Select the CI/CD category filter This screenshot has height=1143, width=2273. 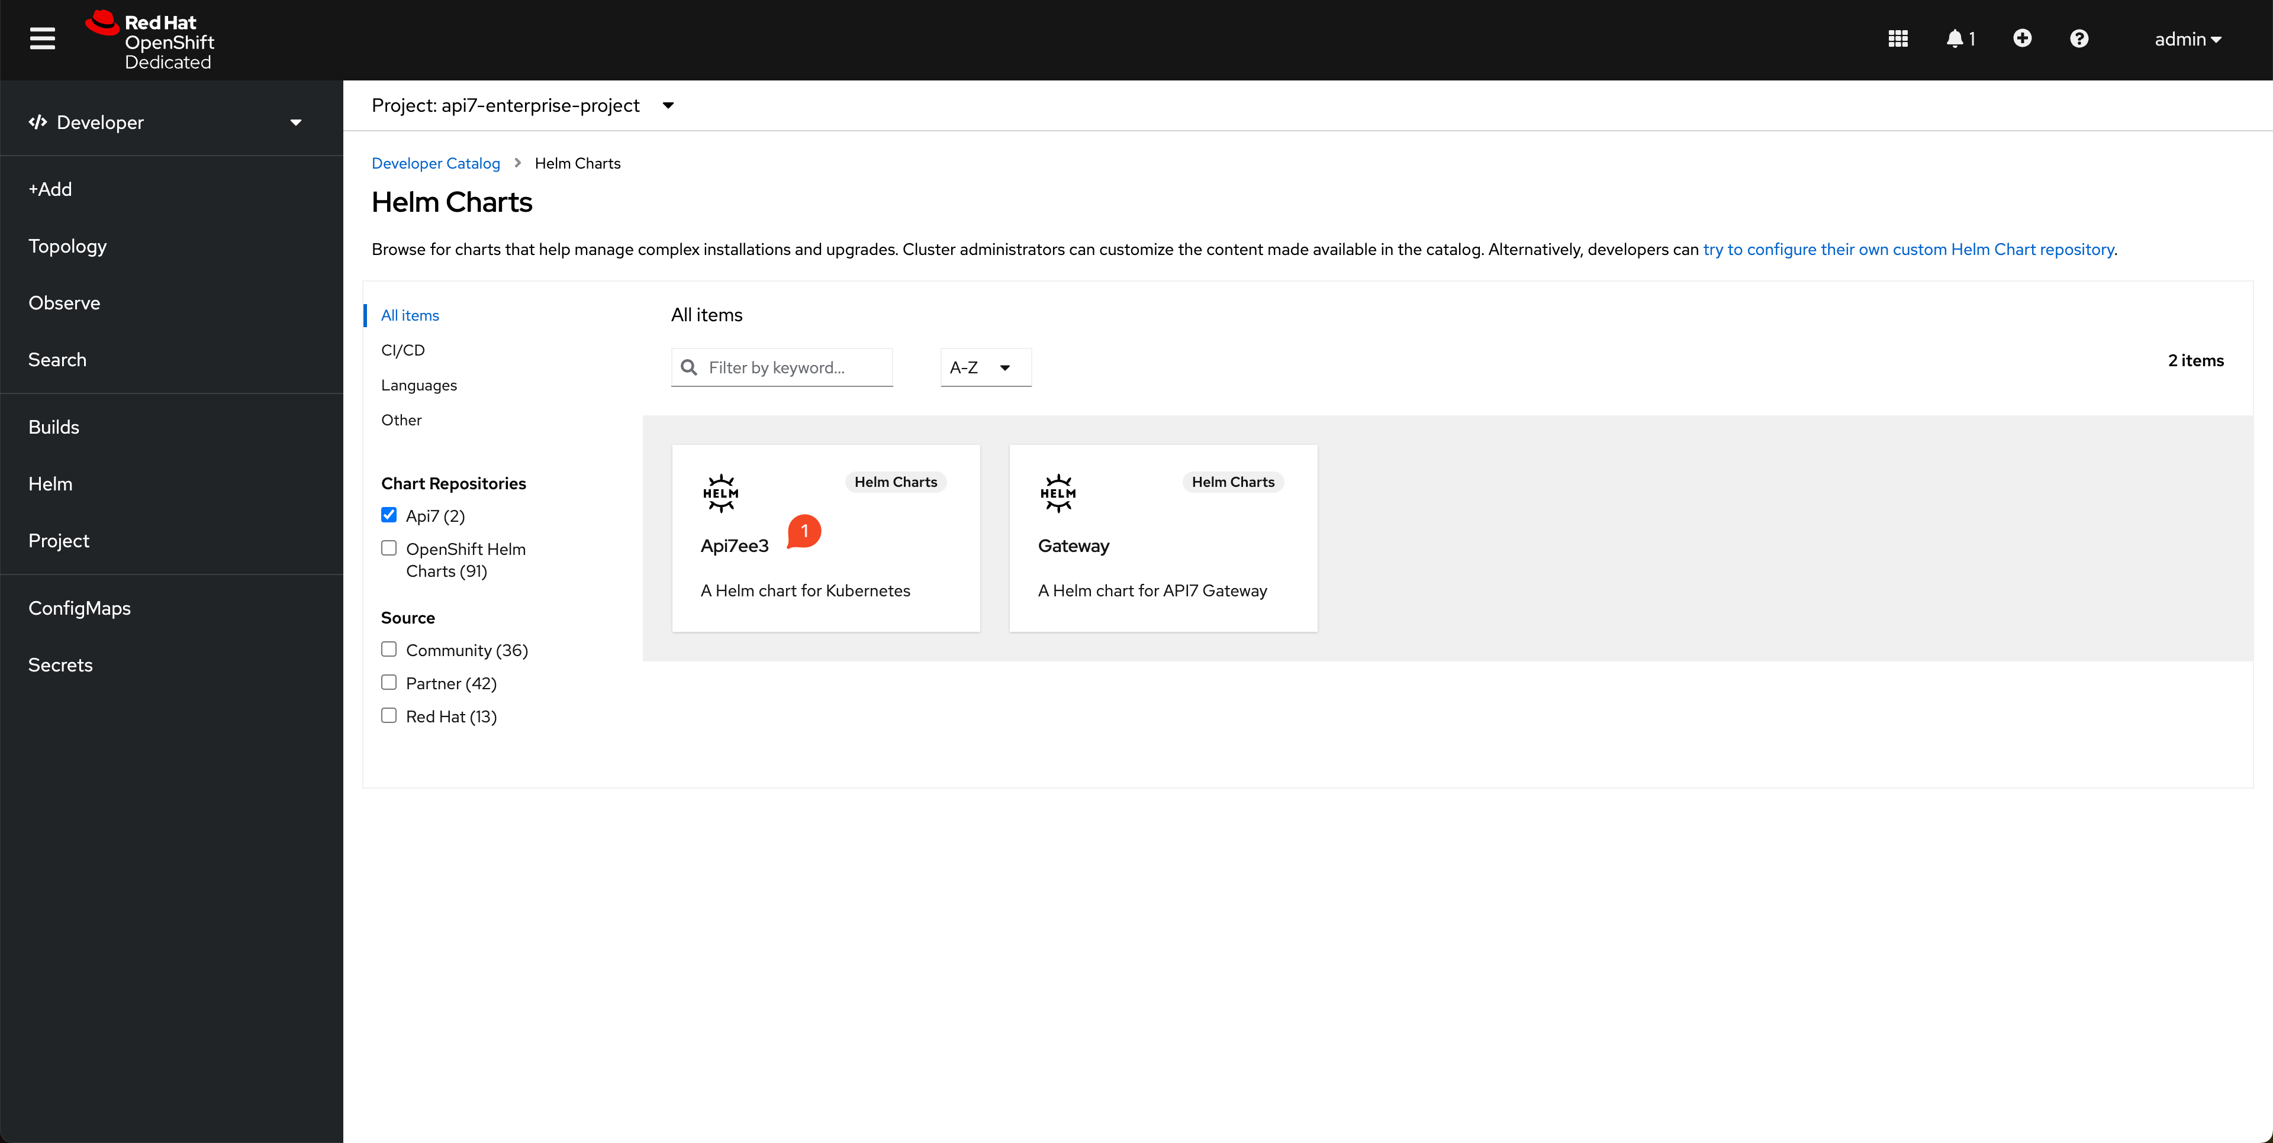coord(403,350)
